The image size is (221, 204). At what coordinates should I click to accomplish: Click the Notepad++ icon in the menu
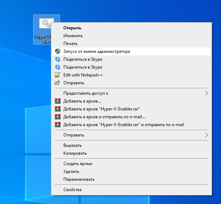[57, 75]
